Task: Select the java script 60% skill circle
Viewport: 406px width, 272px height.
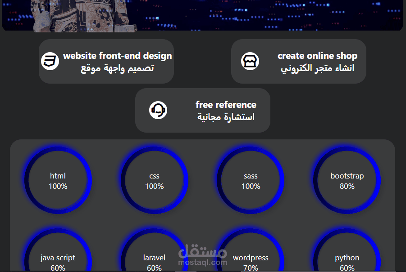Action: [x=58, y=250]
